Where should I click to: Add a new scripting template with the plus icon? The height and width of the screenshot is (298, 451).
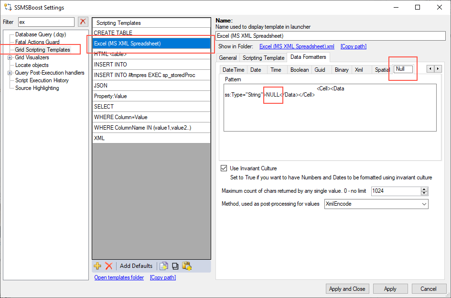click(x=97, y=266)
